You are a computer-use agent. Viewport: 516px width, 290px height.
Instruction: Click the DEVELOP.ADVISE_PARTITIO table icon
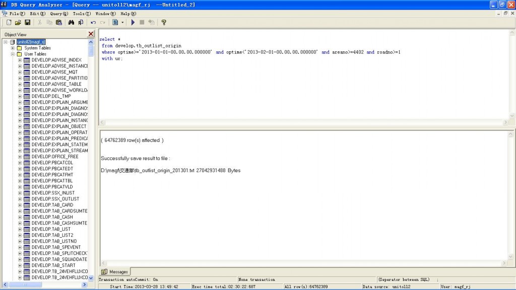[27, 78]
